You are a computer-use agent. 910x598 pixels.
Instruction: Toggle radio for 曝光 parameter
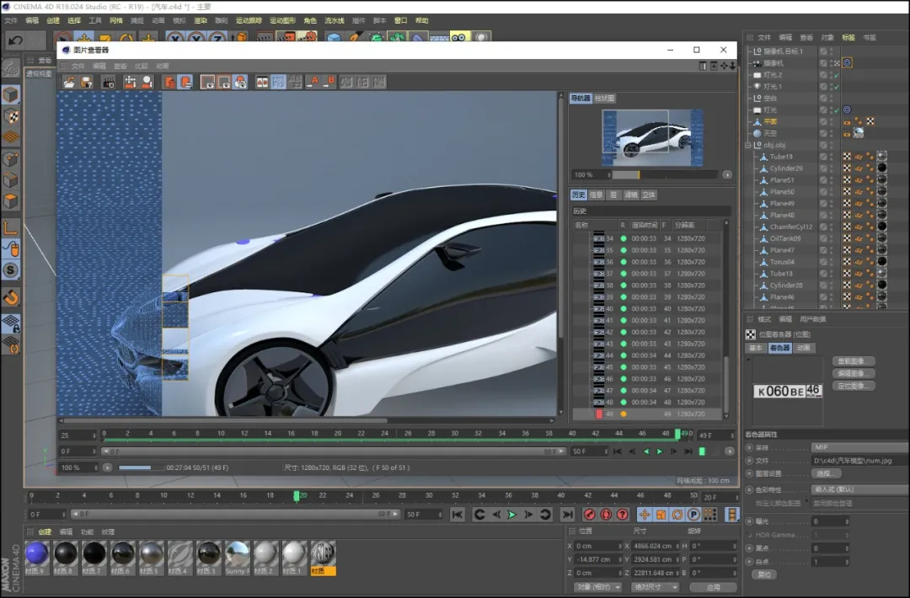tap(749, 521)
